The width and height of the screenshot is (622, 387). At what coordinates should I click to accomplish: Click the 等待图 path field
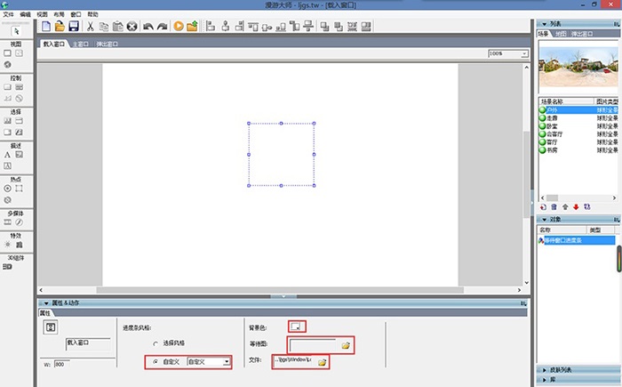pos(314,345)
